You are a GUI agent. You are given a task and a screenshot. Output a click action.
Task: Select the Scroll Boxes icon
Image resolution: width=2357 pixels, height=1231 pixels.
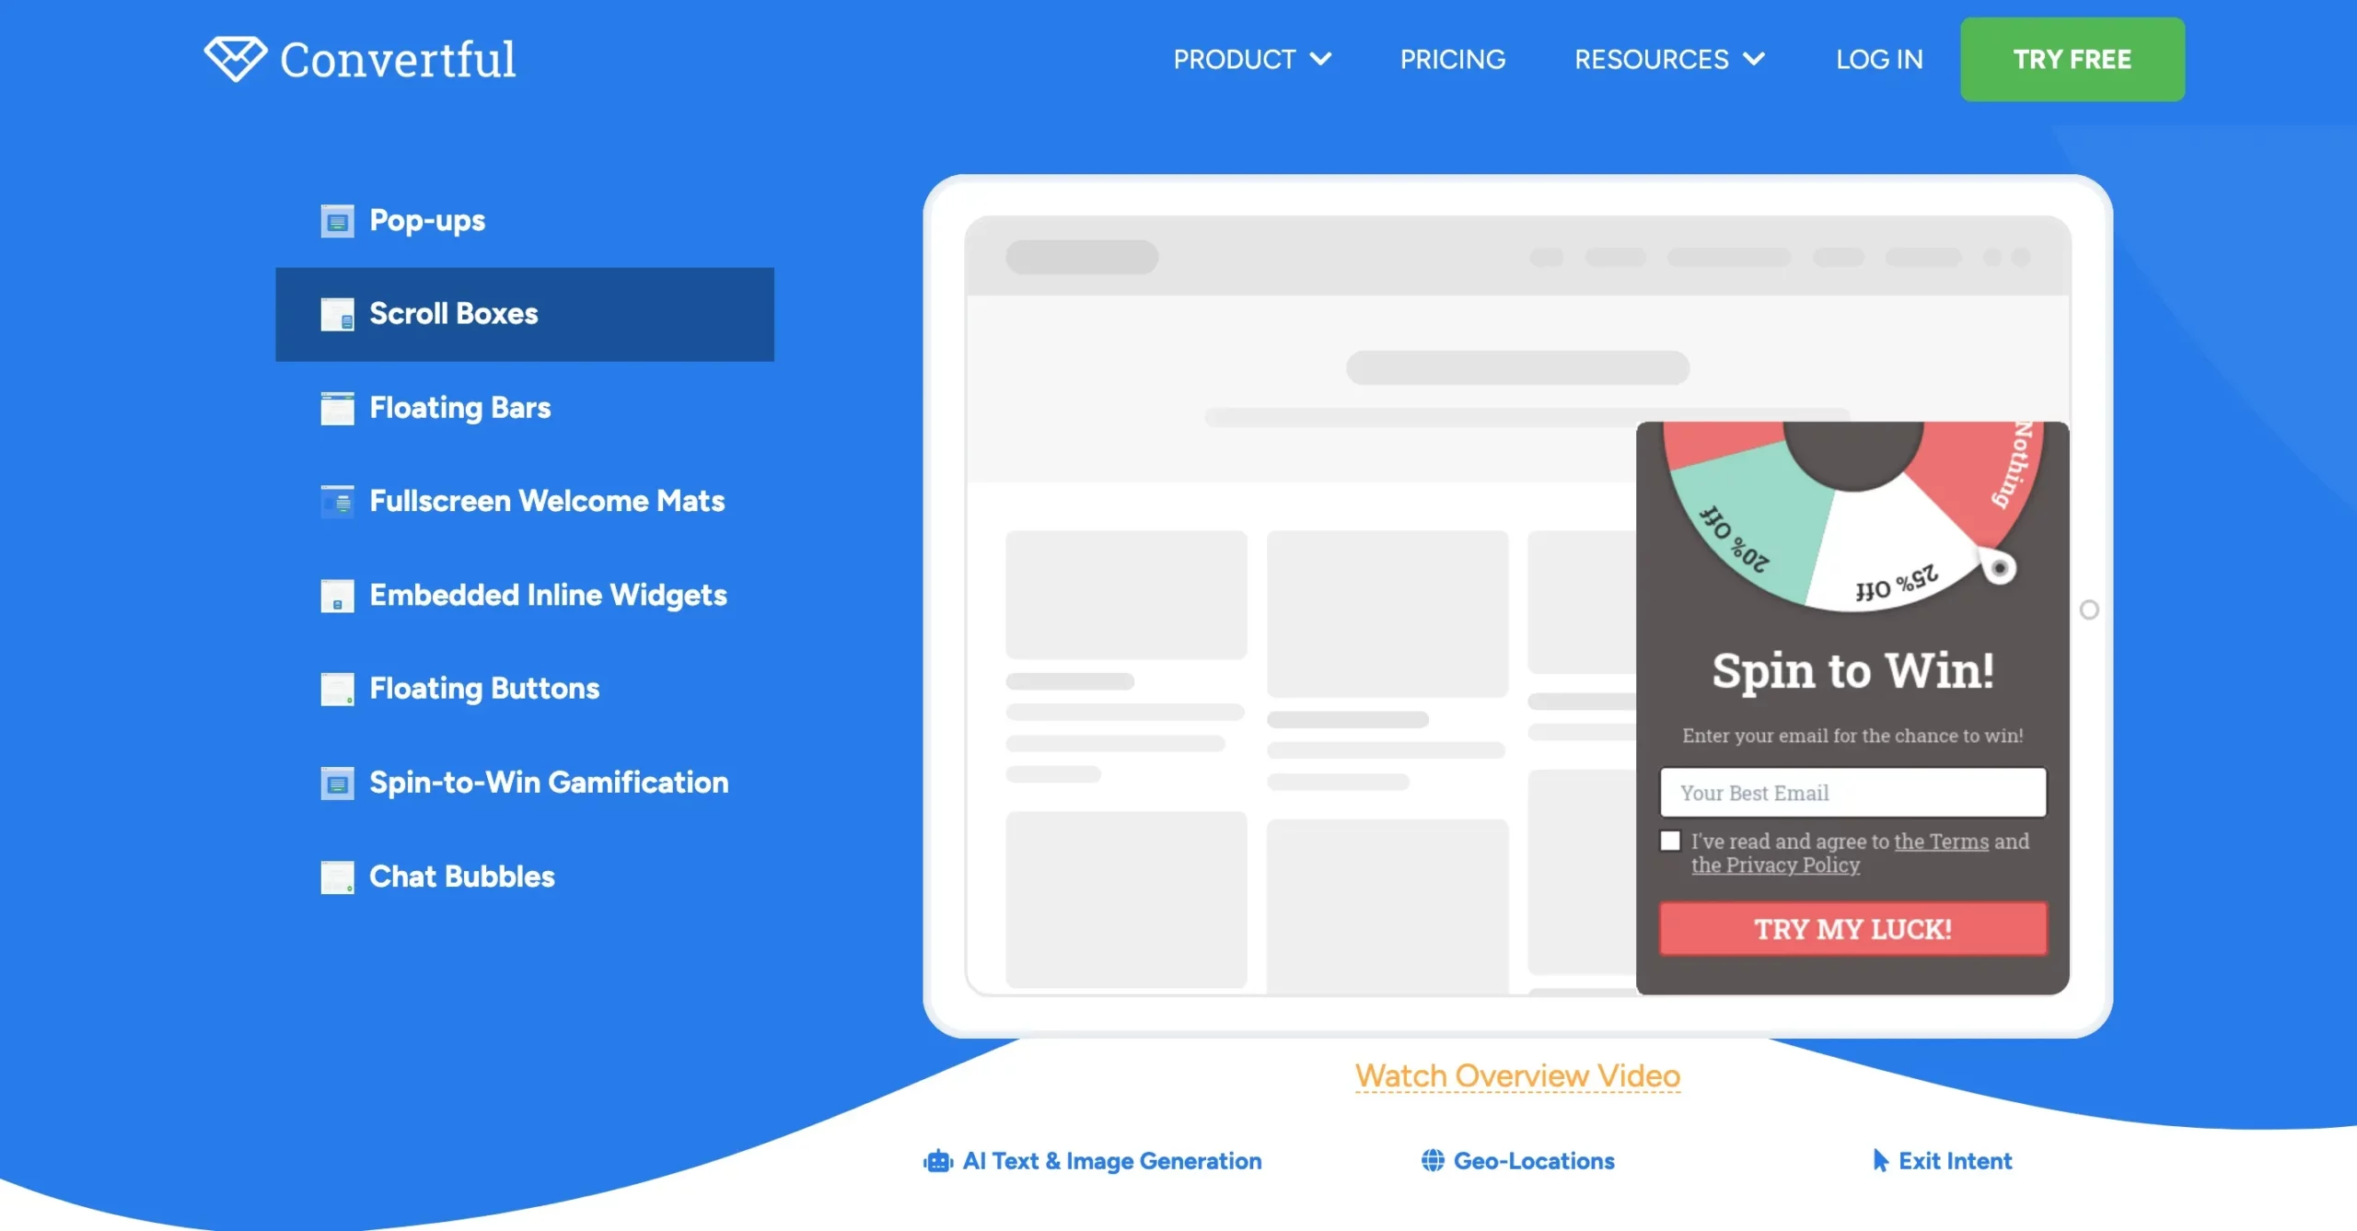pos(337,311)
